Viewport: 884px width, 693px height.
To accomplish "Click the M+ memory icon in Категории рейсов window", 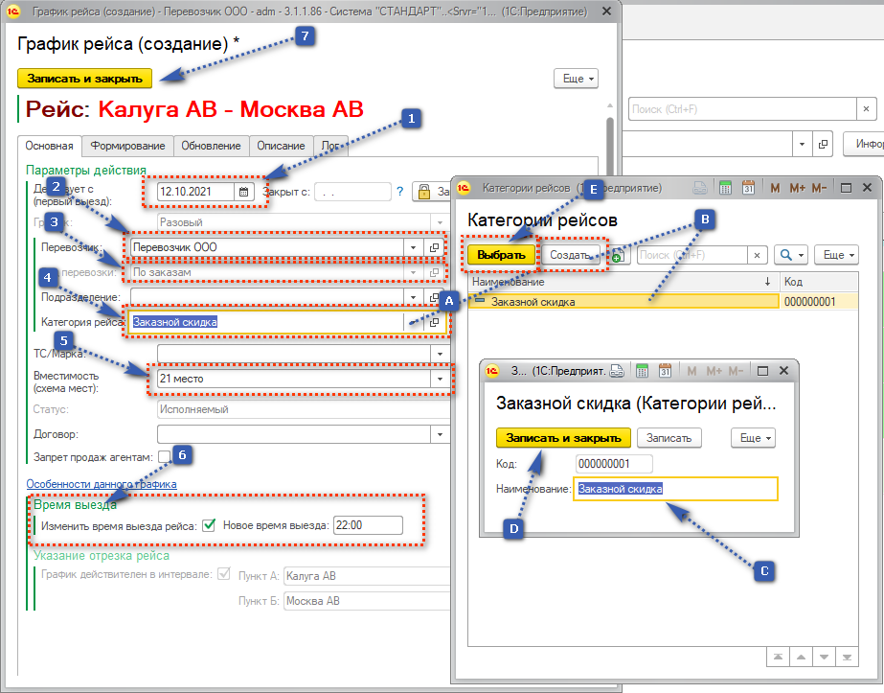I will coord(797,189).
